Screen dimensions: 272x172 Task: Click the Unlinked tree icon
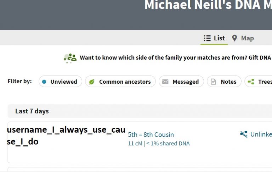[x=244, y=134]
